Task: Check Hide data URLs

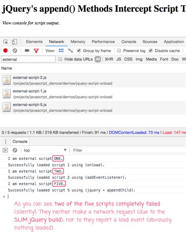Action: click(x=60, y=59)
